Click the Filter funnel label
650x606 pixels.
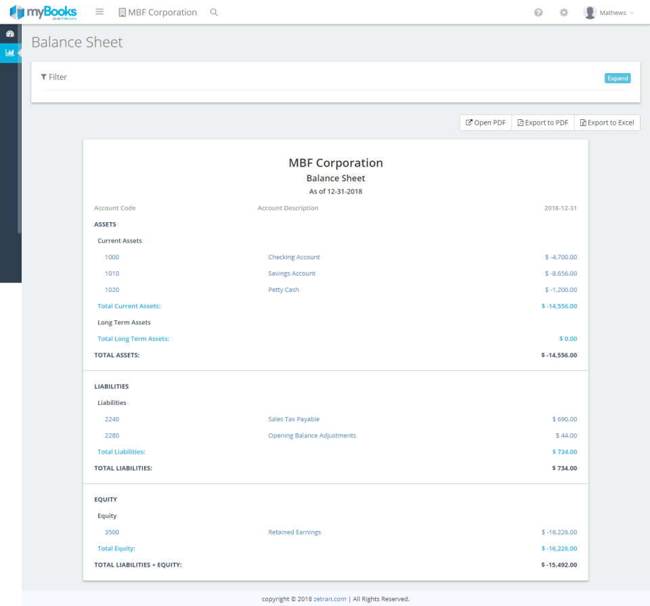tap(54, 77)
